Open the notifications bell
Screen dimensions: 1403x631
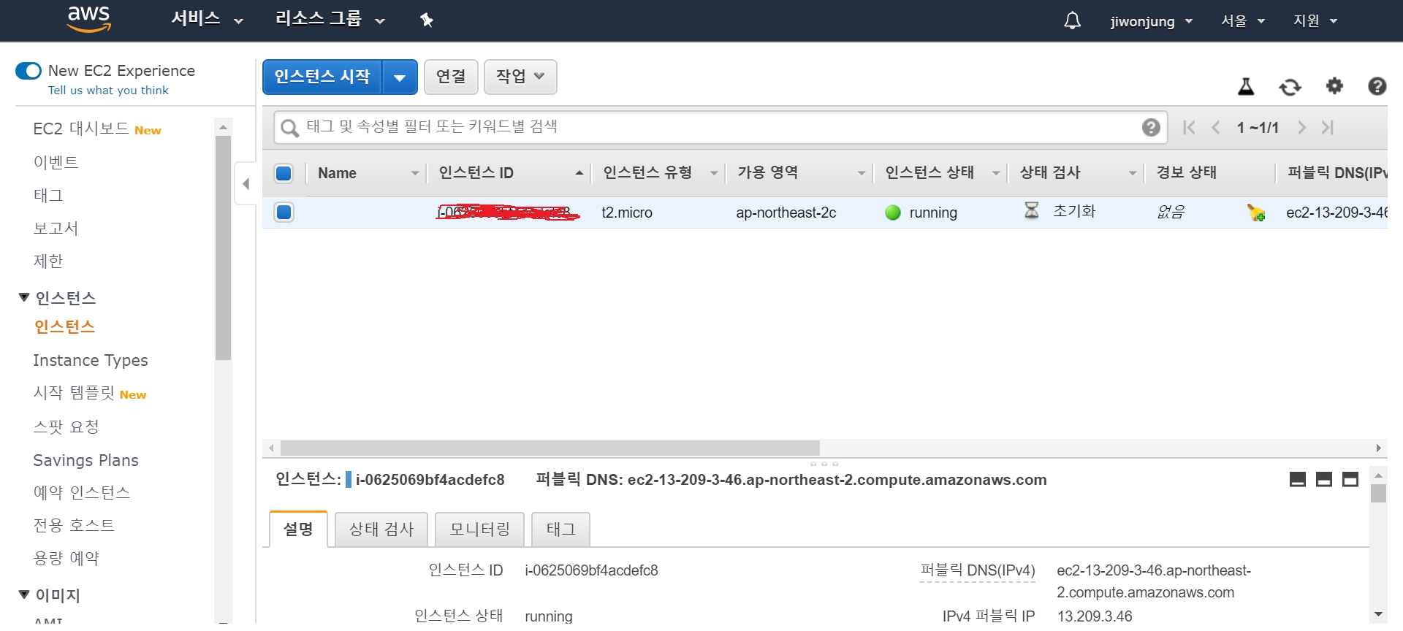(x=1072, y=20)
